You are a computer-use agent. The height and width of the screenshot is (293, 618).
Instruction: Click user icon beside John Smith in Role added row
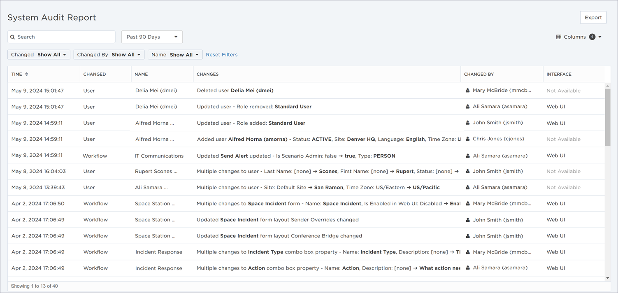coord(467,123)
